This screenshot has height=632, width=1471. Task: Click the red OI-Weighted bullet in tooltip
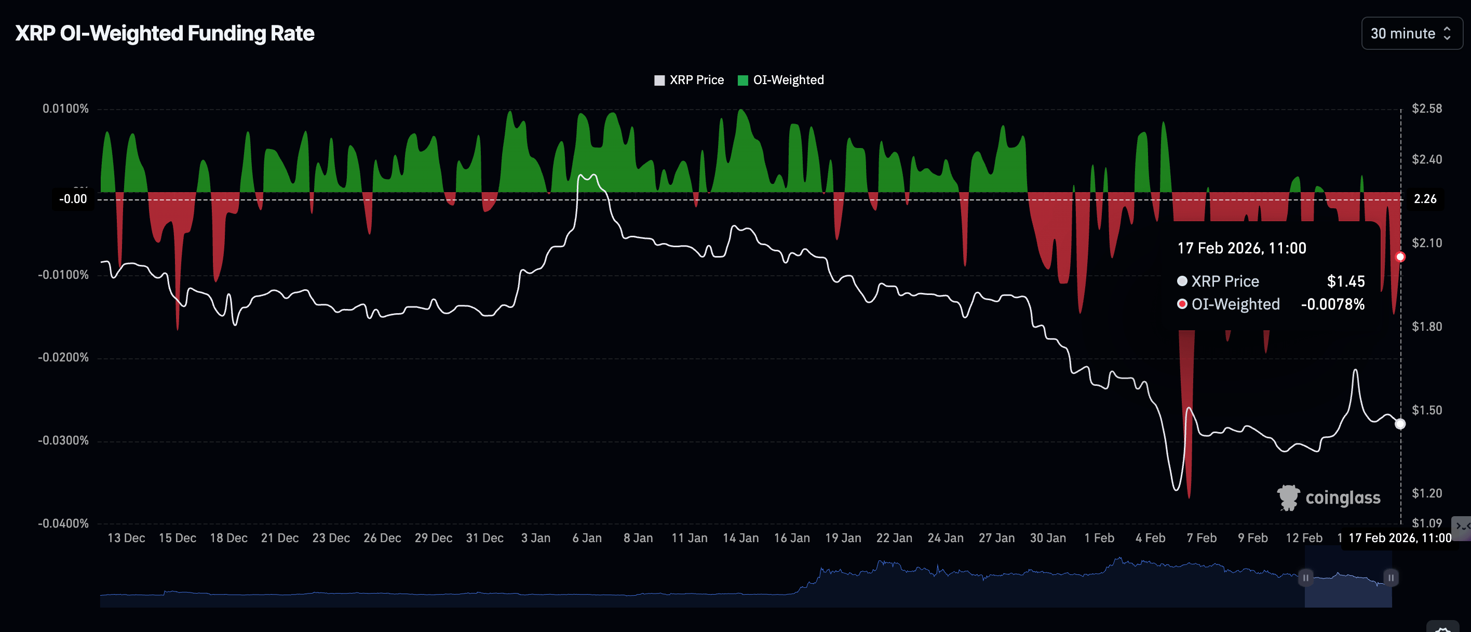[x=1182, y=304]
